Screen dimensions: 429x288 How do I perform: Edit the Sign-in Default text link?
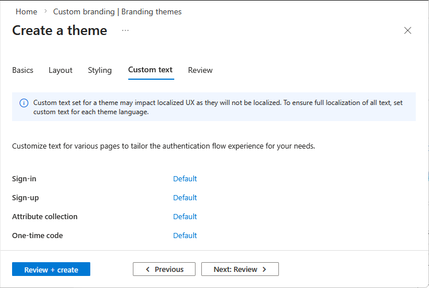click(x=185, y=178)
